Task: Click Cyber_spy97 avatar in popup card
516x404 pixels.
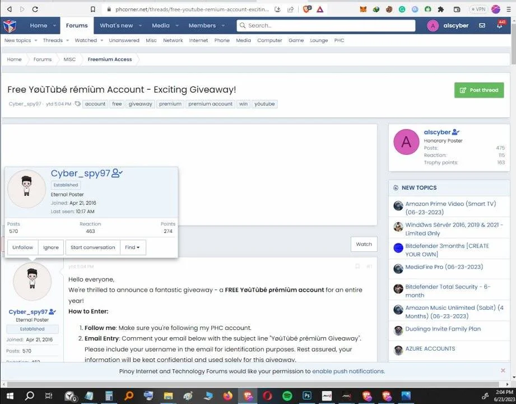Action: 27,189
